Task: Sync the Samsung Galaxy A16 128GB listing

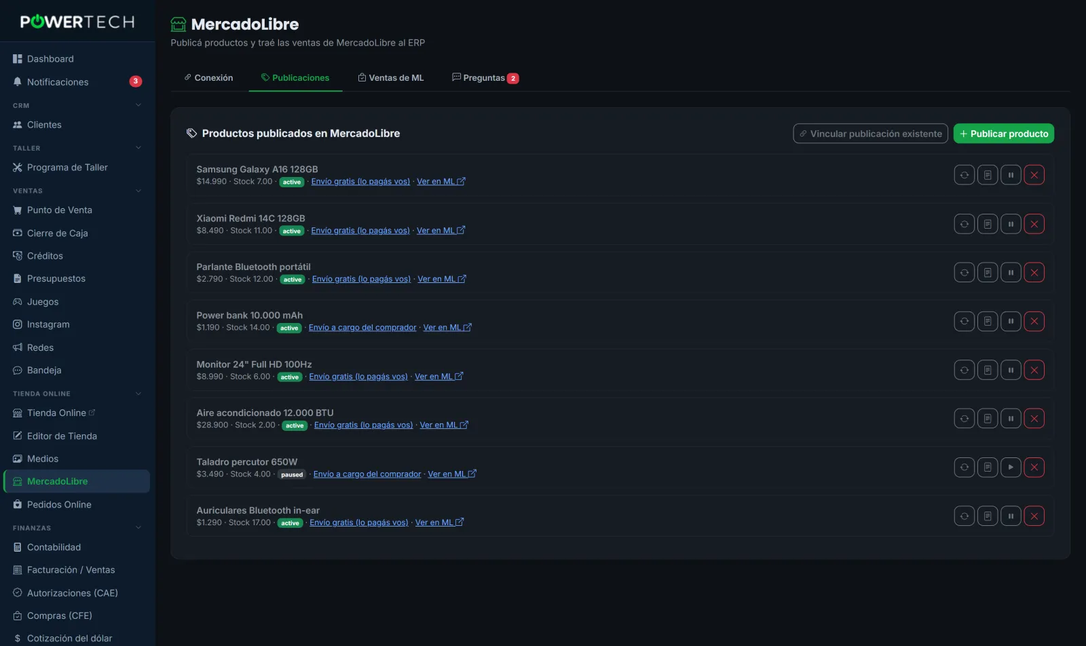Action: tap(964, 175)
